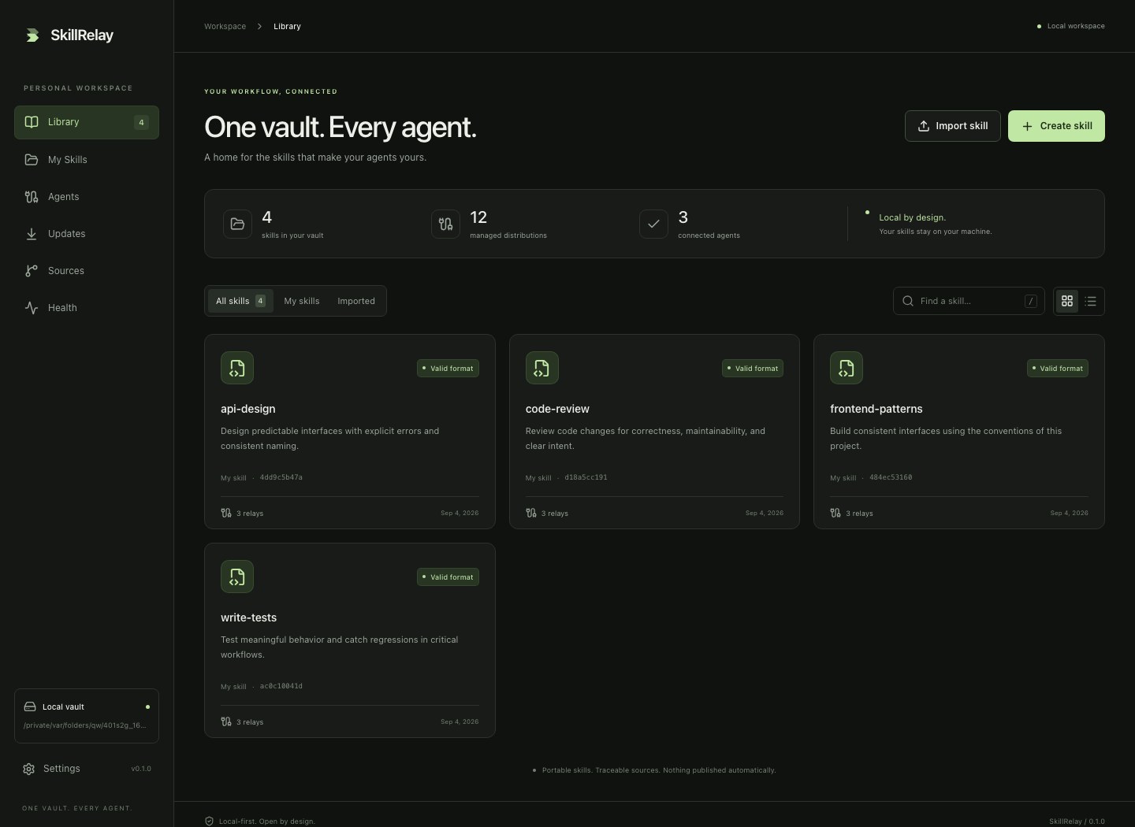Click the Find a skill search field
Image resolution: width=1135 pixels, height=827 pixels.
coord(969,301)
